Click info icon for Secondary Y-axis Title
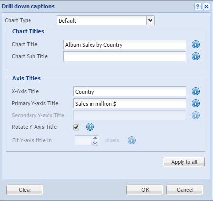 point(196,115)
